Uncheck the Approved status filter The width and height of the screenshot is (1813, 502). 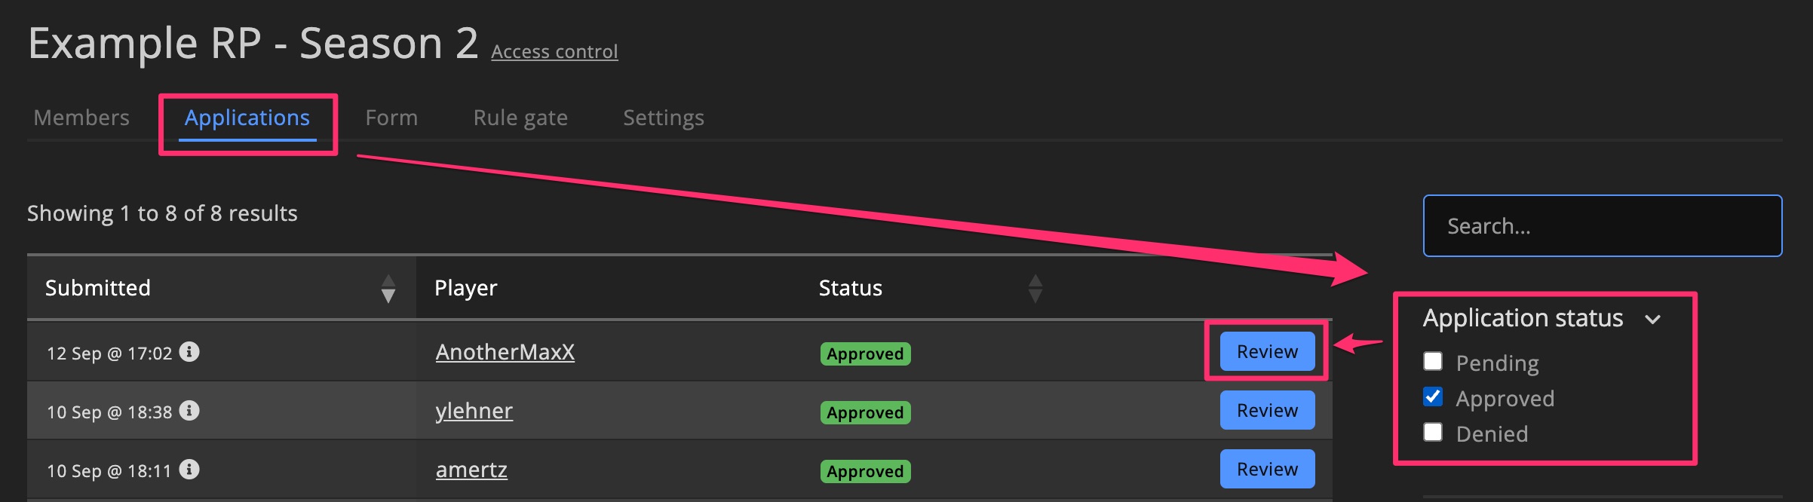[x=1433, y=397]
